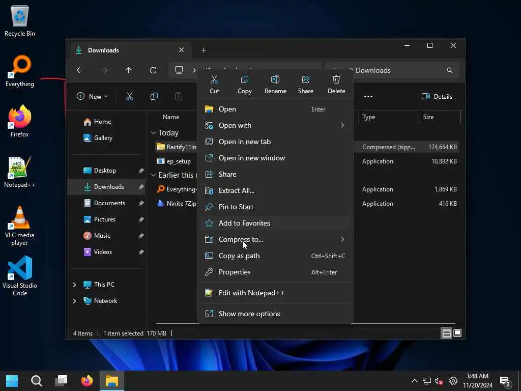Click the PC icon in address bar
The width and height of the screenshot is (521, 391).
coord(179,70)
